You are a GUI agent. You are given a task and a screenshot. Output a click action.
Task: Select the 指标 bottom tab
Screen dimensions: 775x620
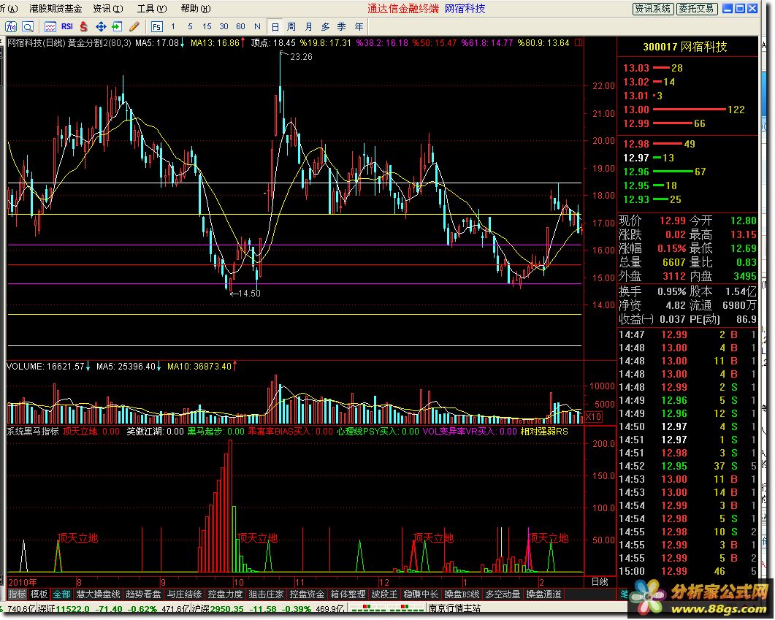point(18,594)
